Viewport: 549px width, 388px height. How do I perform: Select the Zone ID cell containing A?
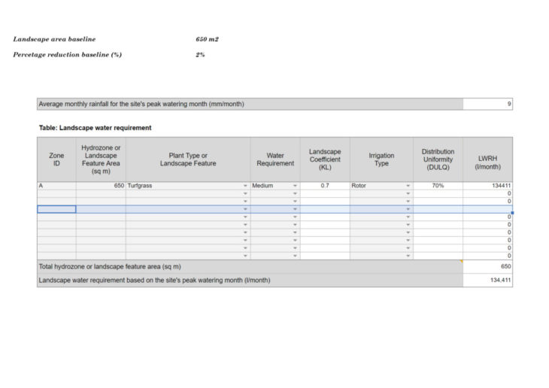56,185
